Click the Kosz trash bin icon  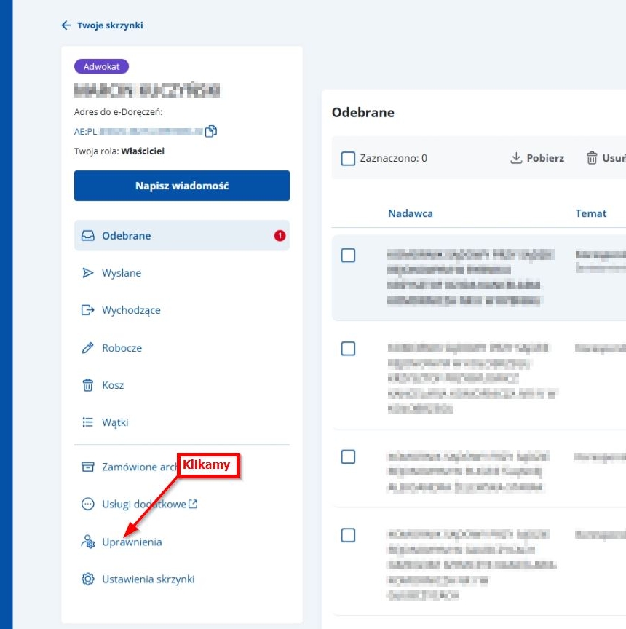[x=88, y=385]
